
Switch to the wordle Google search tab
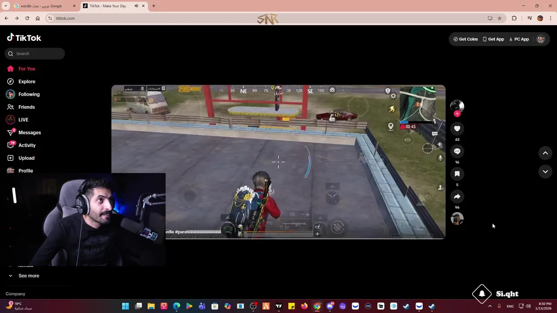click(44, 6)
